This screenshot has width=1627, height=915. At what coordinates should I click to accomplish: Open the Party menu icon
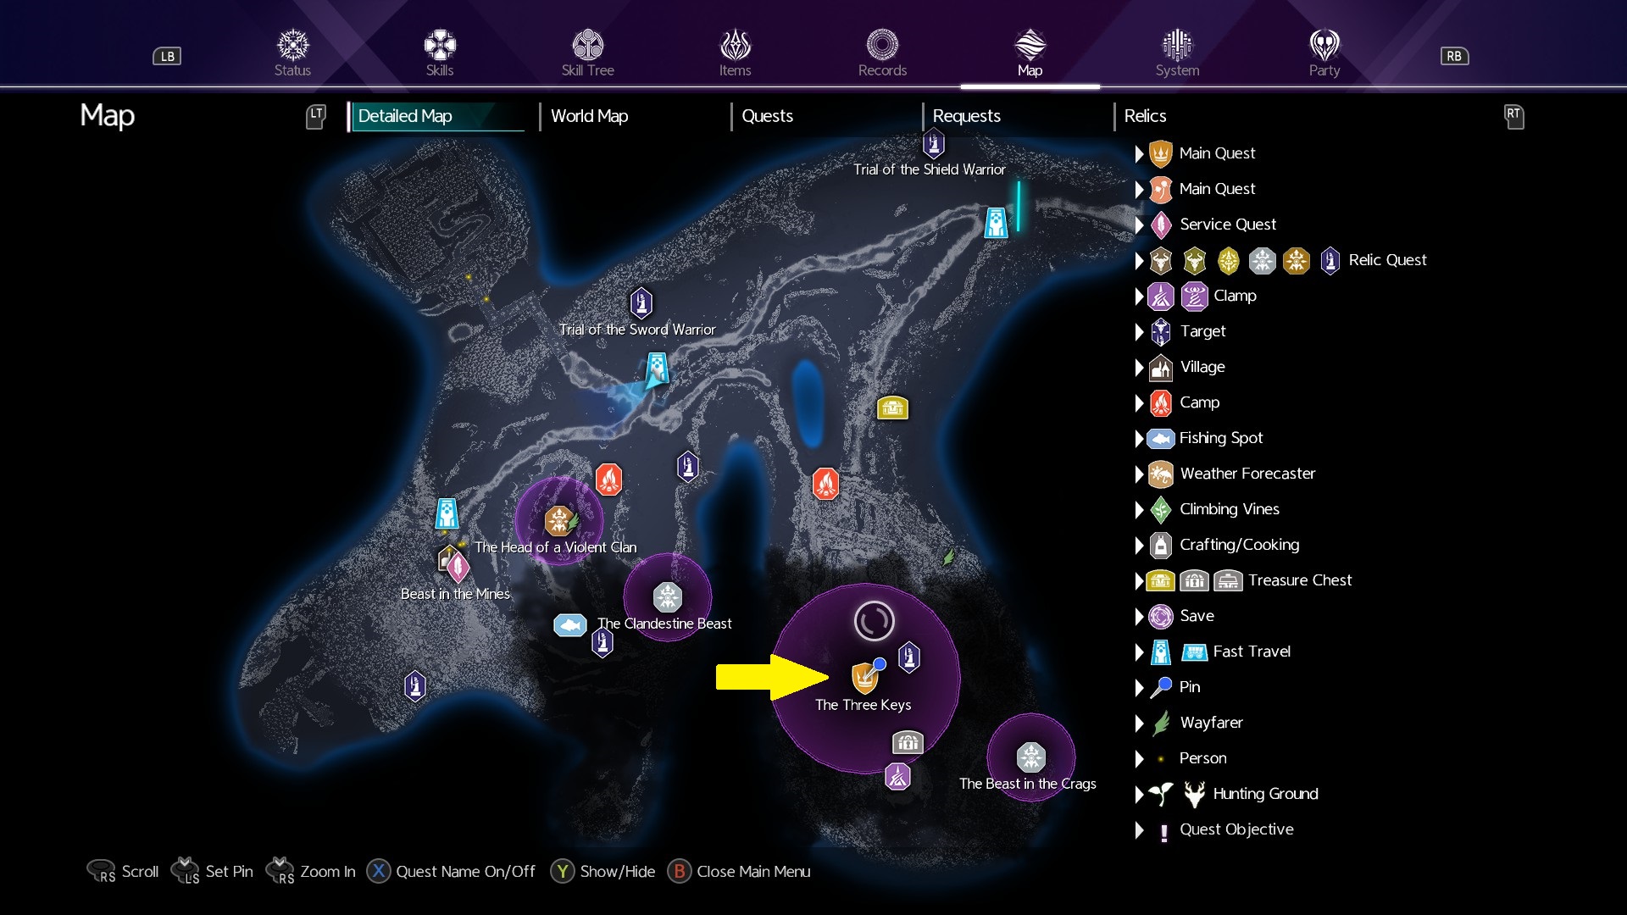click(x=1324, y=45)
